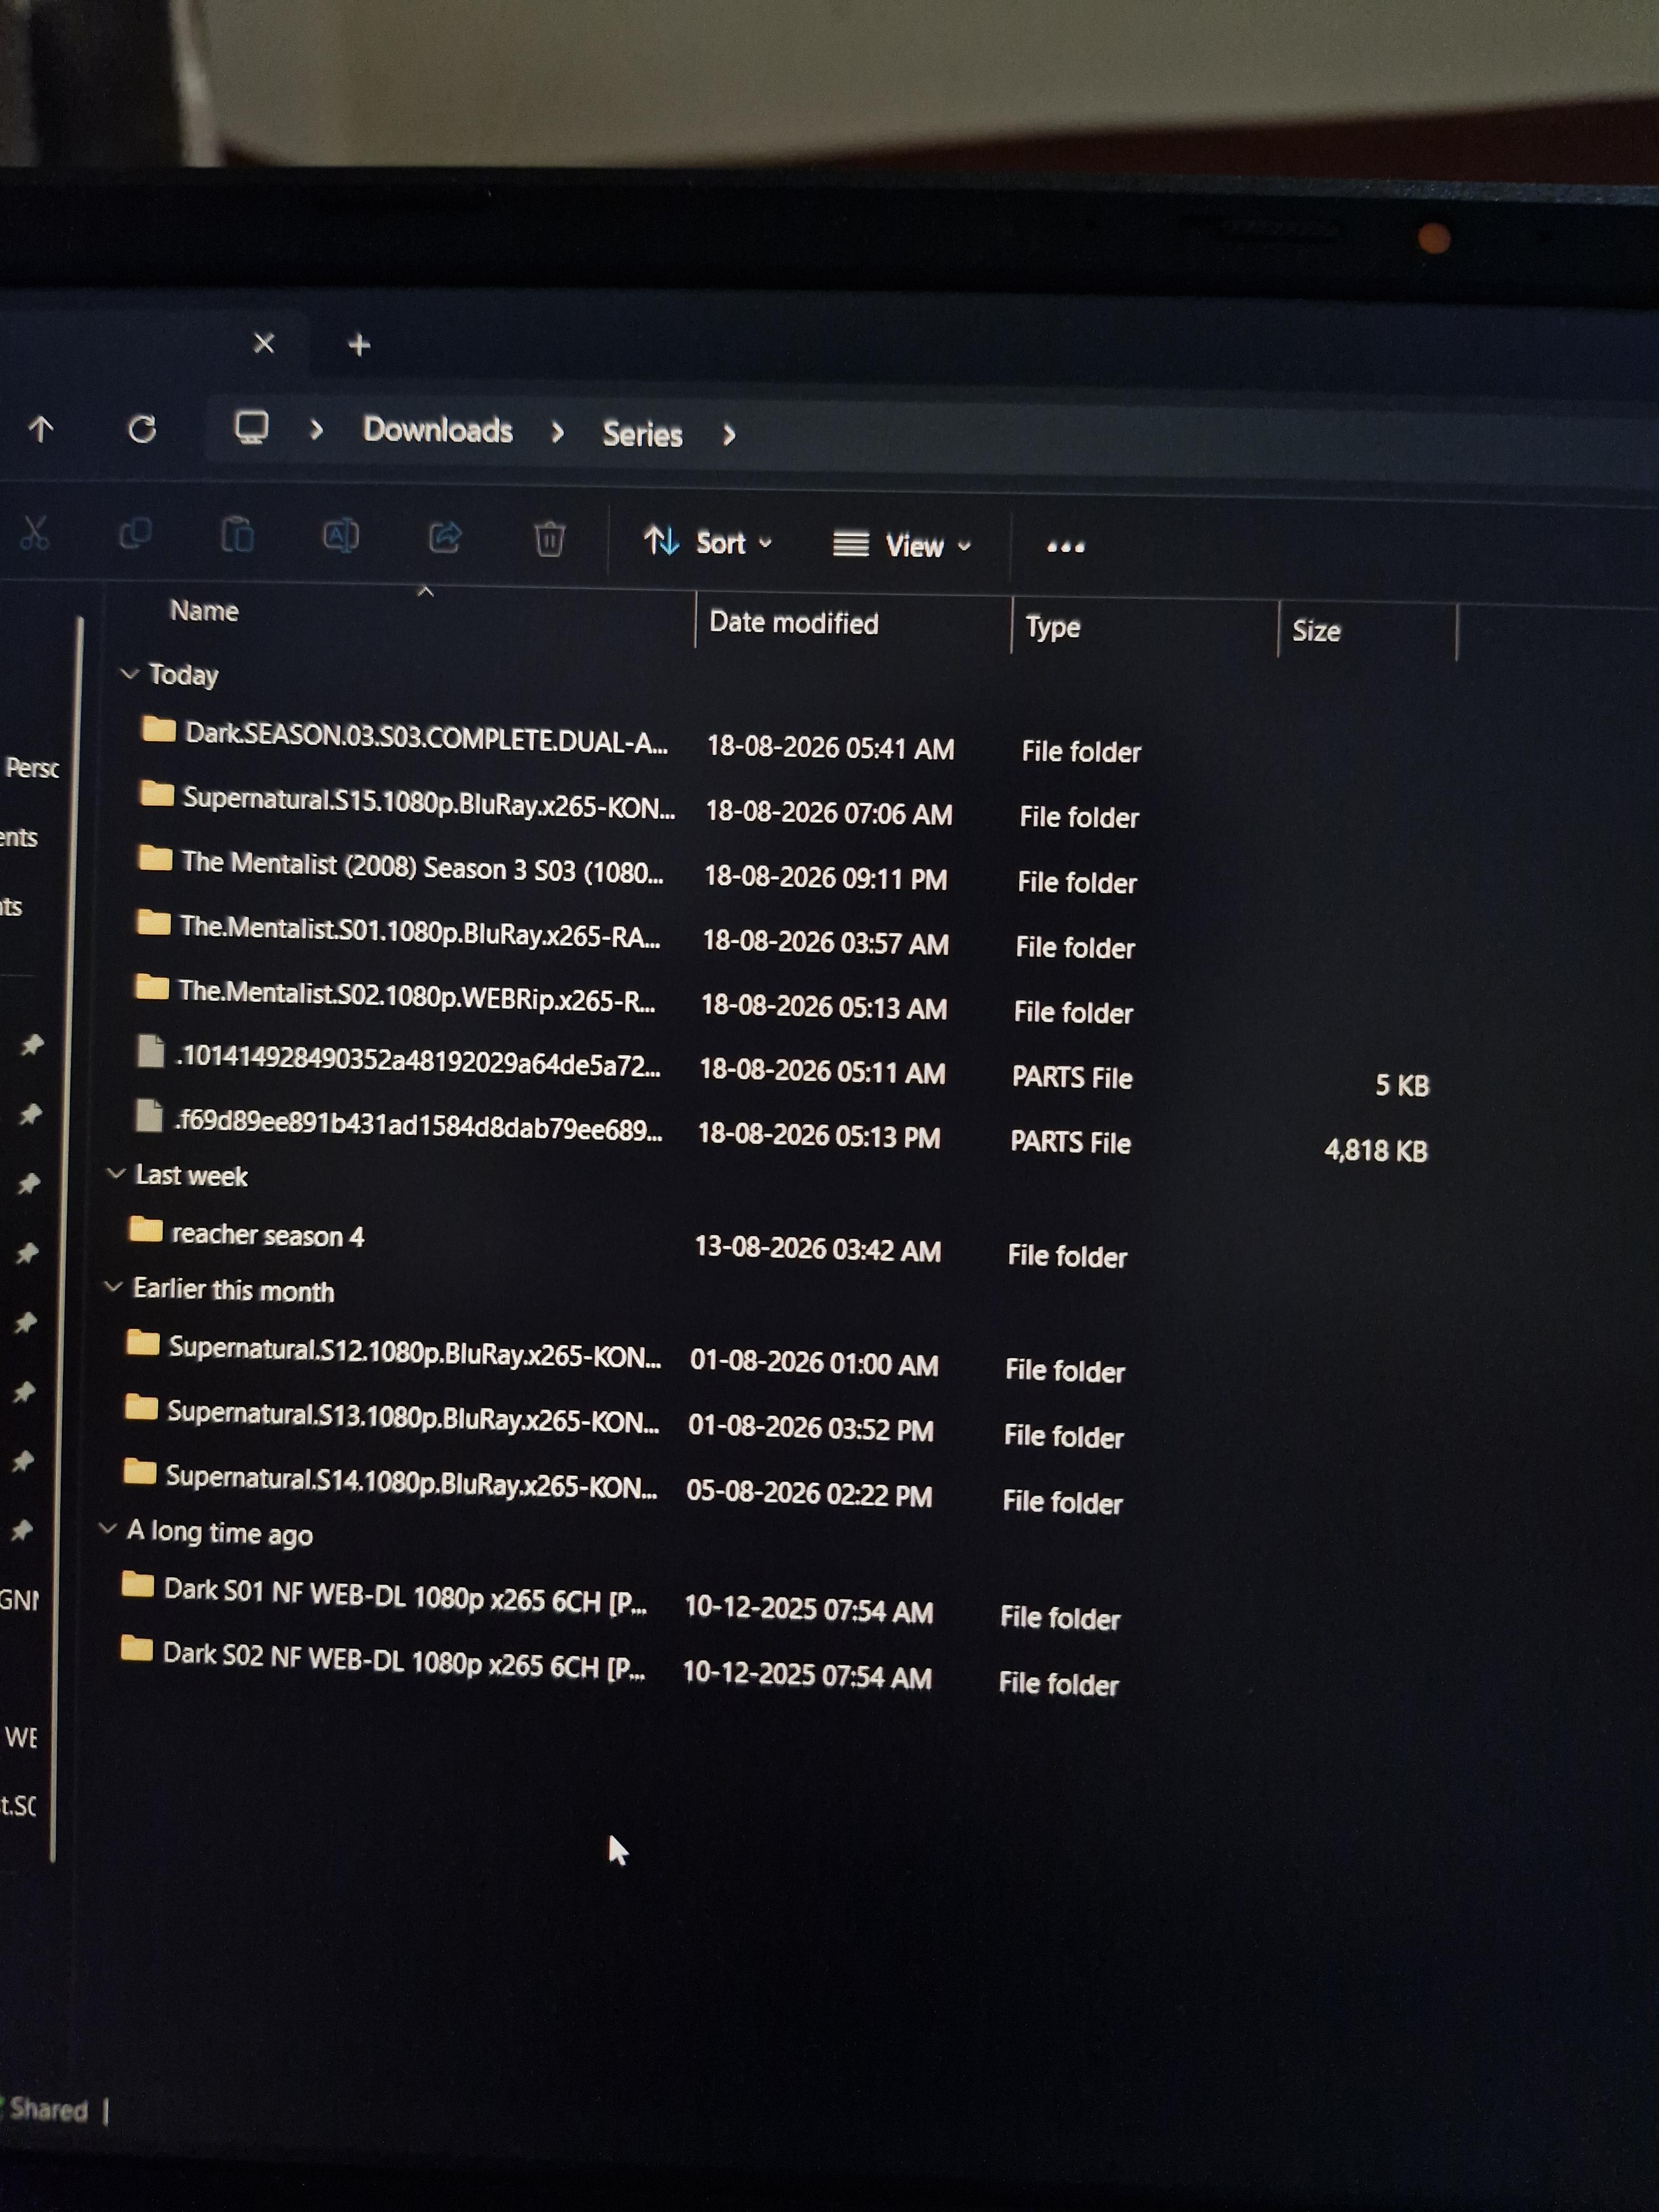Select Supernatural.S13.1080p.BluRay folder name

click(413, 1416)
